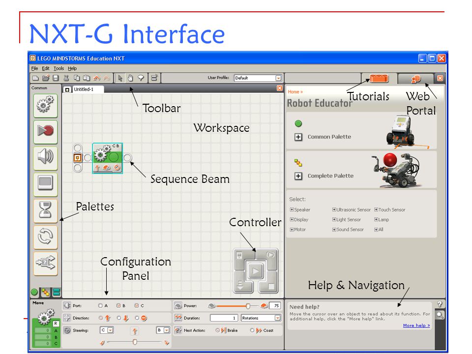Open the NXT window button on controller
The height and width of the screenshot is (354, 472).
click(239, 256)
